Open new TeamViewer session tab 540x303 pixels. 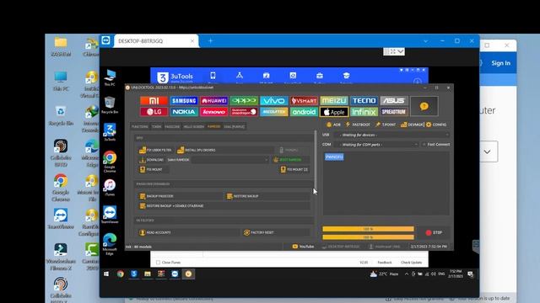coord(210,41)
